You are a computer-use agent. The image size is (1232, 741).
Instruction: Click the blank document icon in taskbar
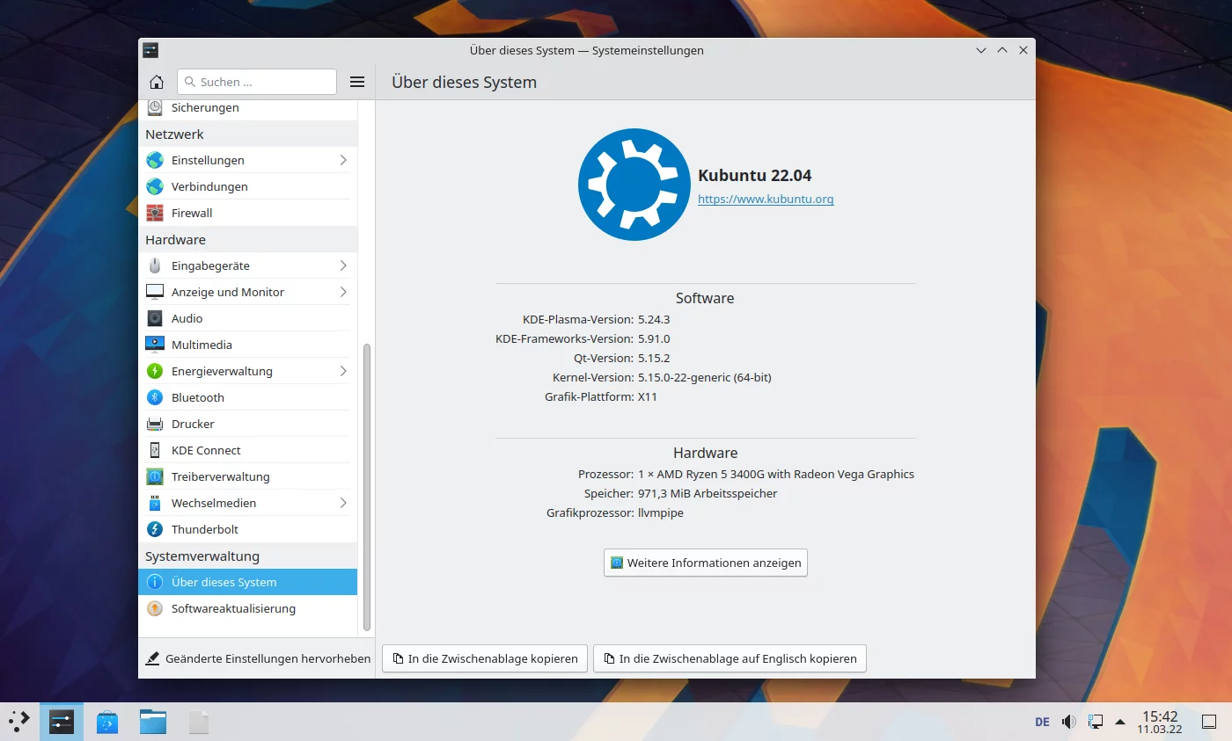200,722
